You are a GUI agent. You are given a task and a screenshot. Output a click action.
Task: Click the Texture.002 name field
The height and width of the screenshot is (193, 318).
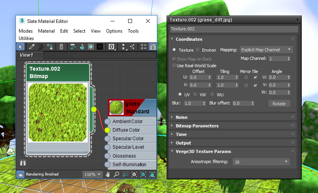(234, 29)
